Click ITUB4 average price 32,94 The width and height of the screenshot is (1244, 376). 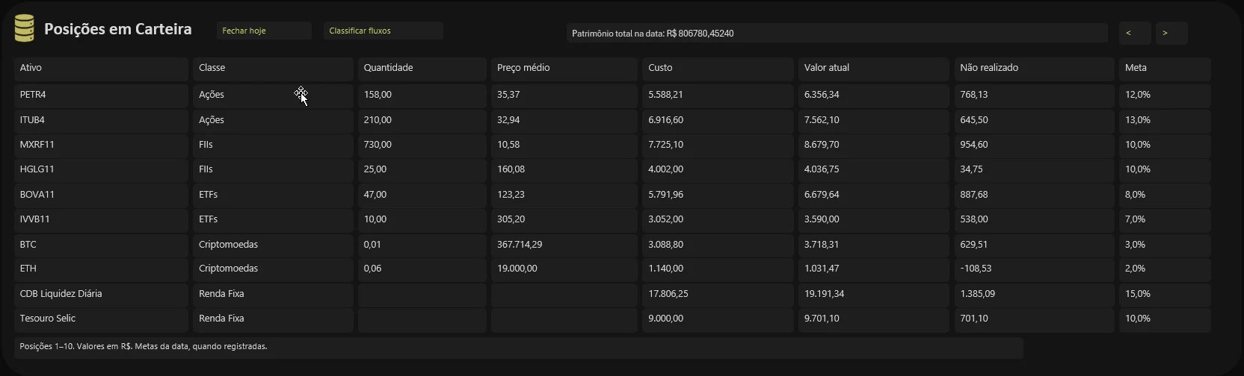click(x=564, y=120)
